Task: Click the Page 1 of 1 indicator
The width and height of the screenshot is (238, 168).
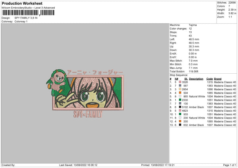Action: [x=230, y=165]
